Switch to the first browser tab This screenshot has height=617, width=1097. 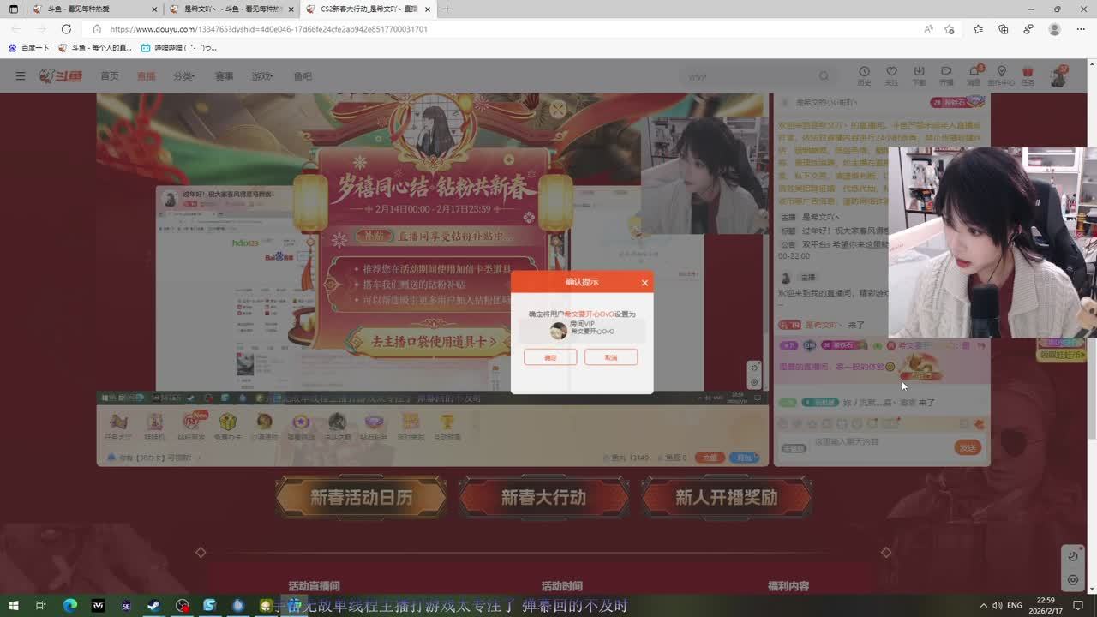94,9
